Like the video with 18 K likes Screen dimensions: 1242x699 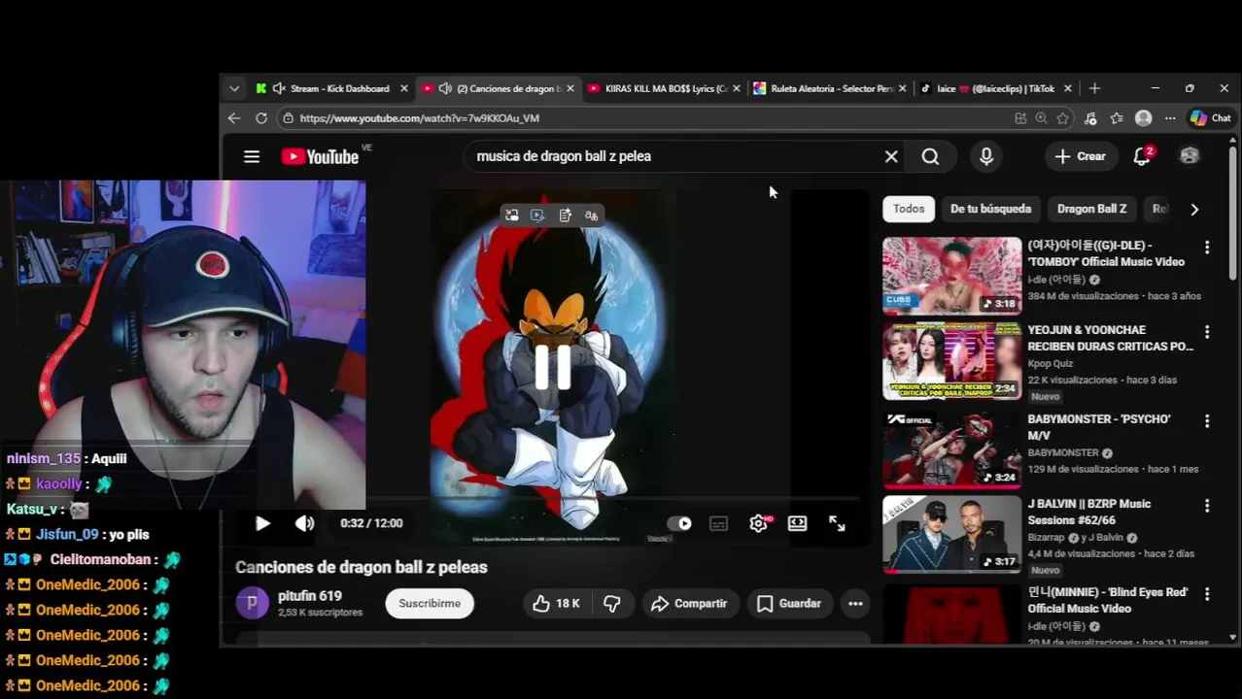point(556,603)
